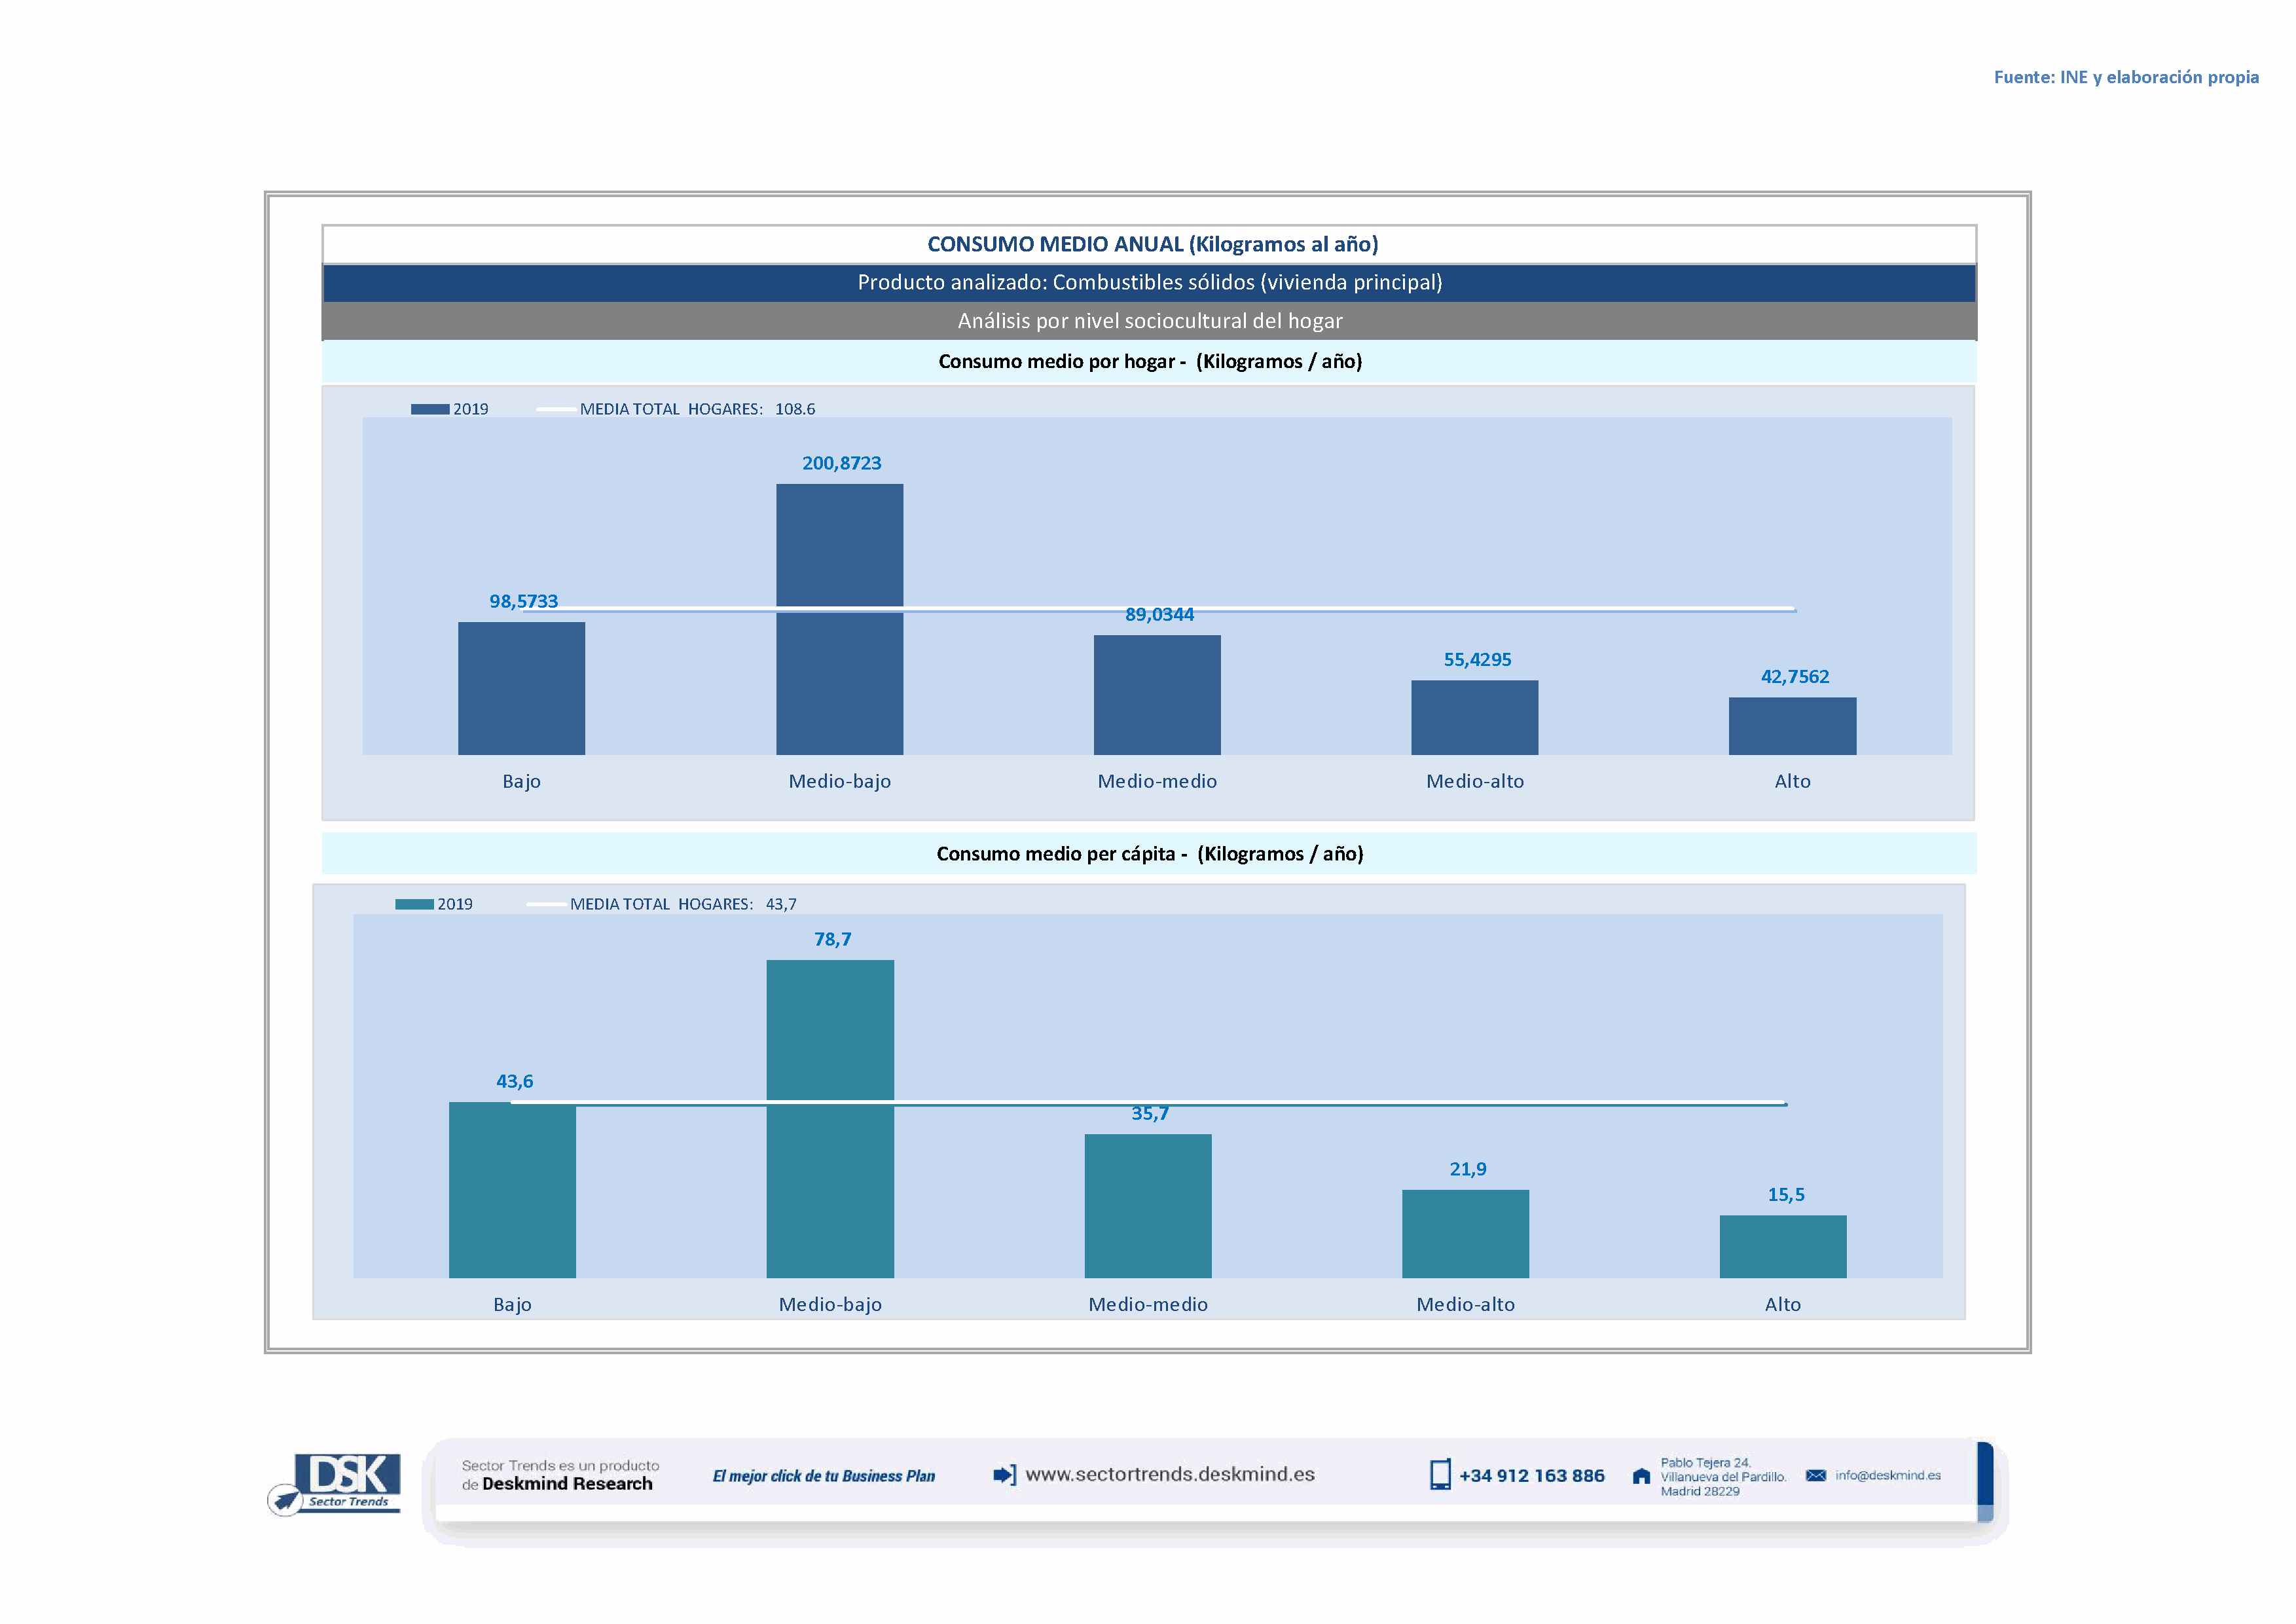2296x1624 pixels.
Task: Click the arrow icon beside the website address
Action: [1004, 1475]
